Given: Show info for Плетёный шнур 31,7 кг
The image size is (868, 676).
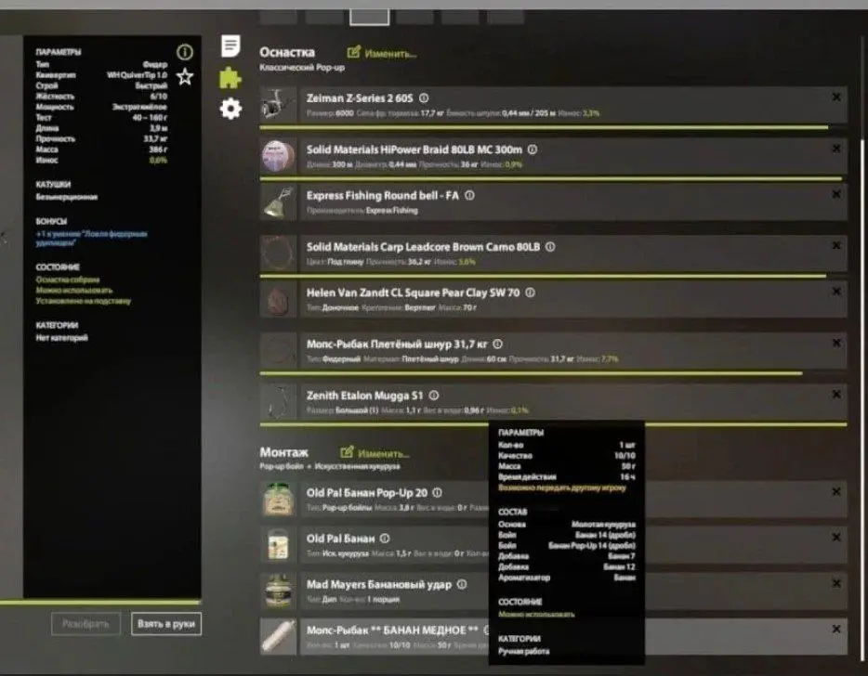Looking at the screenshot, I should tap(498, 344).
